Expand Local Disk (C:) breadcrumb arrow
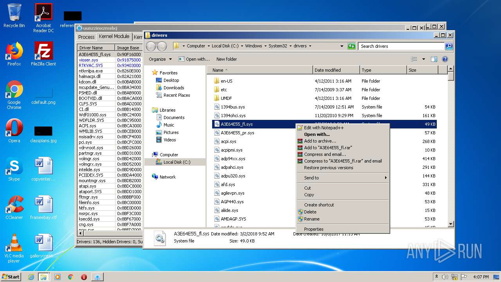This screenshot has width=501, height=282. pyautogui.click(x=241, y=46)
